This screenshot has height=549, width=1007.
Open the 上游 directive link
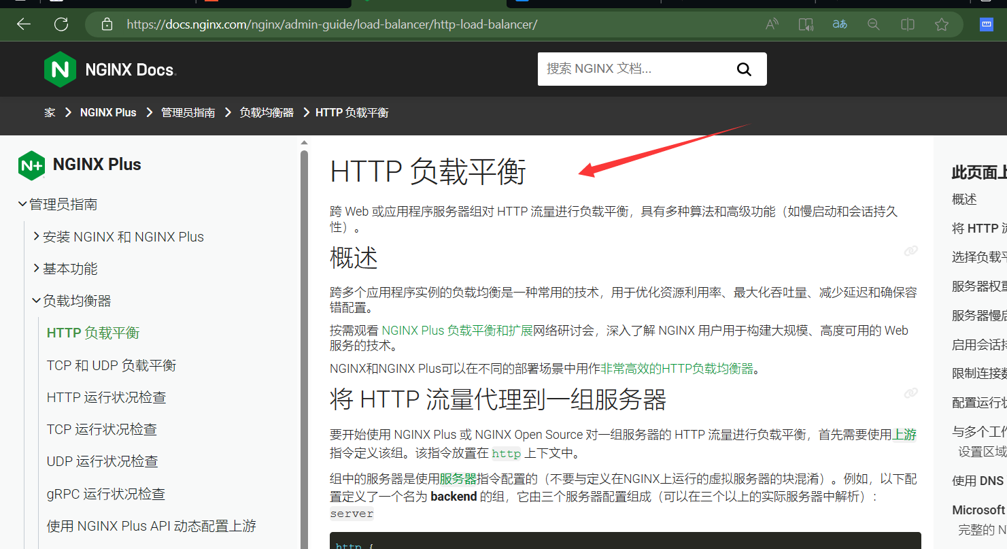pos(904,434)
